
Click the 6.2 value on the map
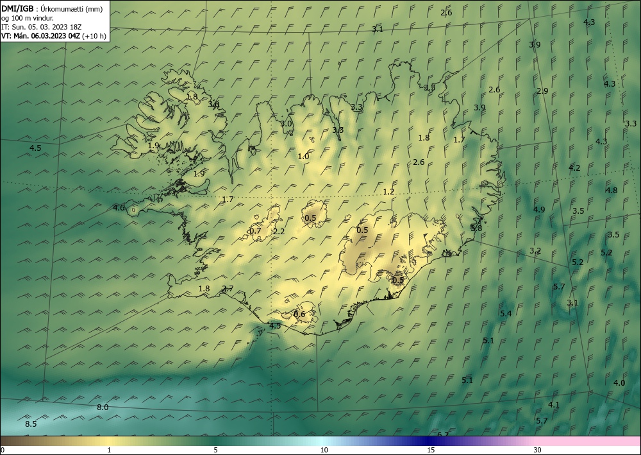click(443, 434)
